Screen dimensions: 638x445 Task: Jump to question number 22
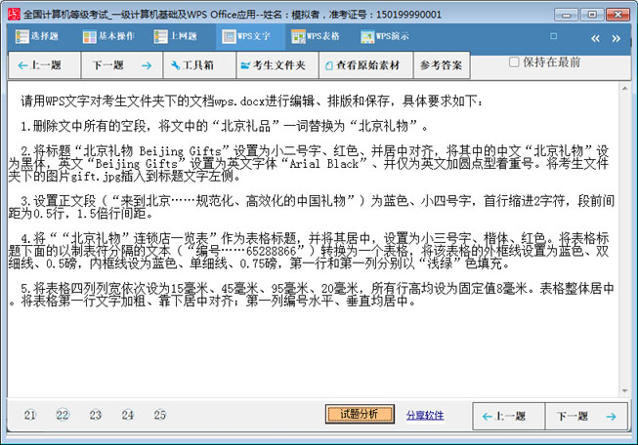pos(63,415)
